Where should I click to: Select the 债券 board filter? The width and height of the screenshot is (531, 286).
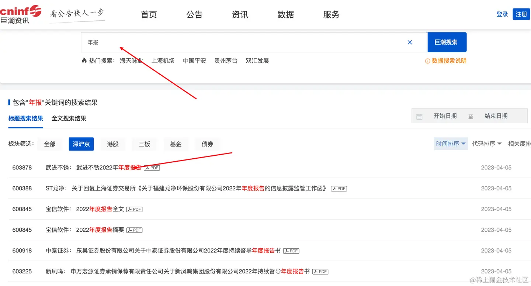pyautogui.click(x=207, y=144)
